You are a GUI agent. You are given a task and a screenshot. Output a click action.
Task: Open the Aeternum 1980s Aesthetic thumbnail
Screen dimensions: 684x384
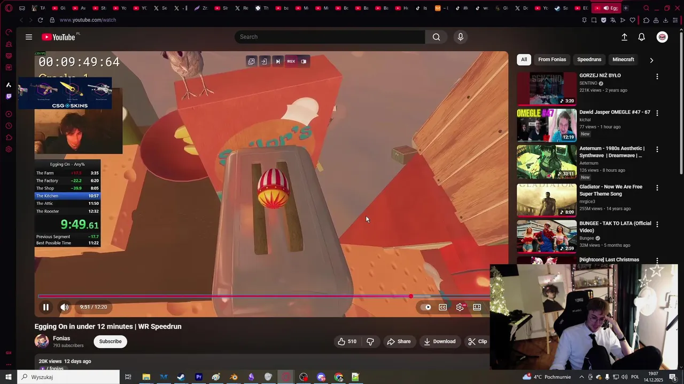click(x=547, y=162)
